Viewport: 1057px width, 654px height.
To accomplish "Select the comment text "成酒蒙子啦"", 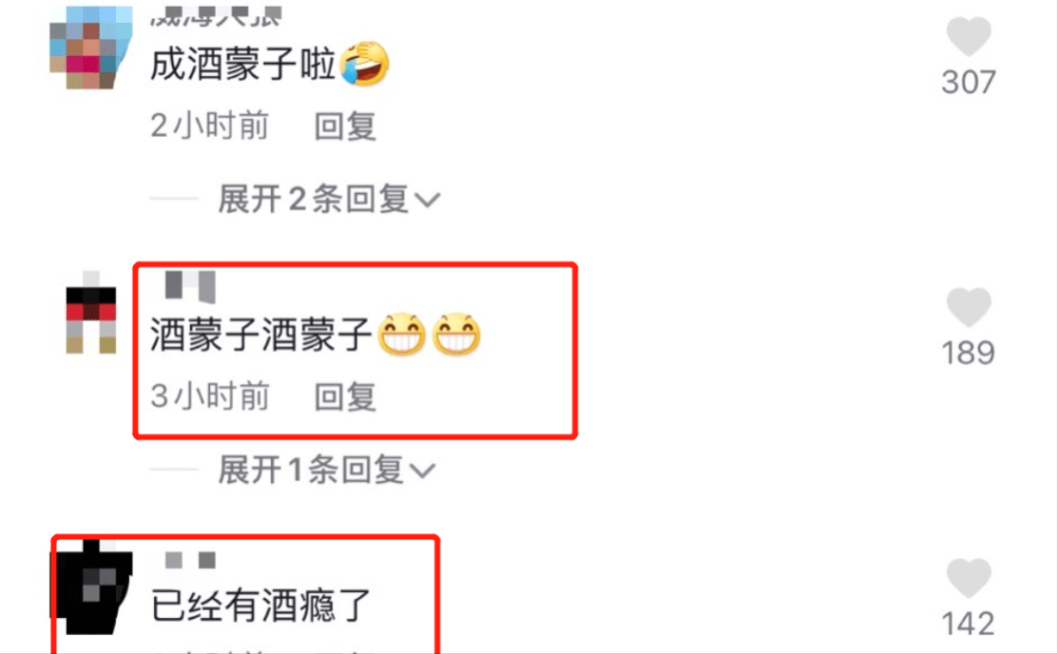I will pos(243,65).
